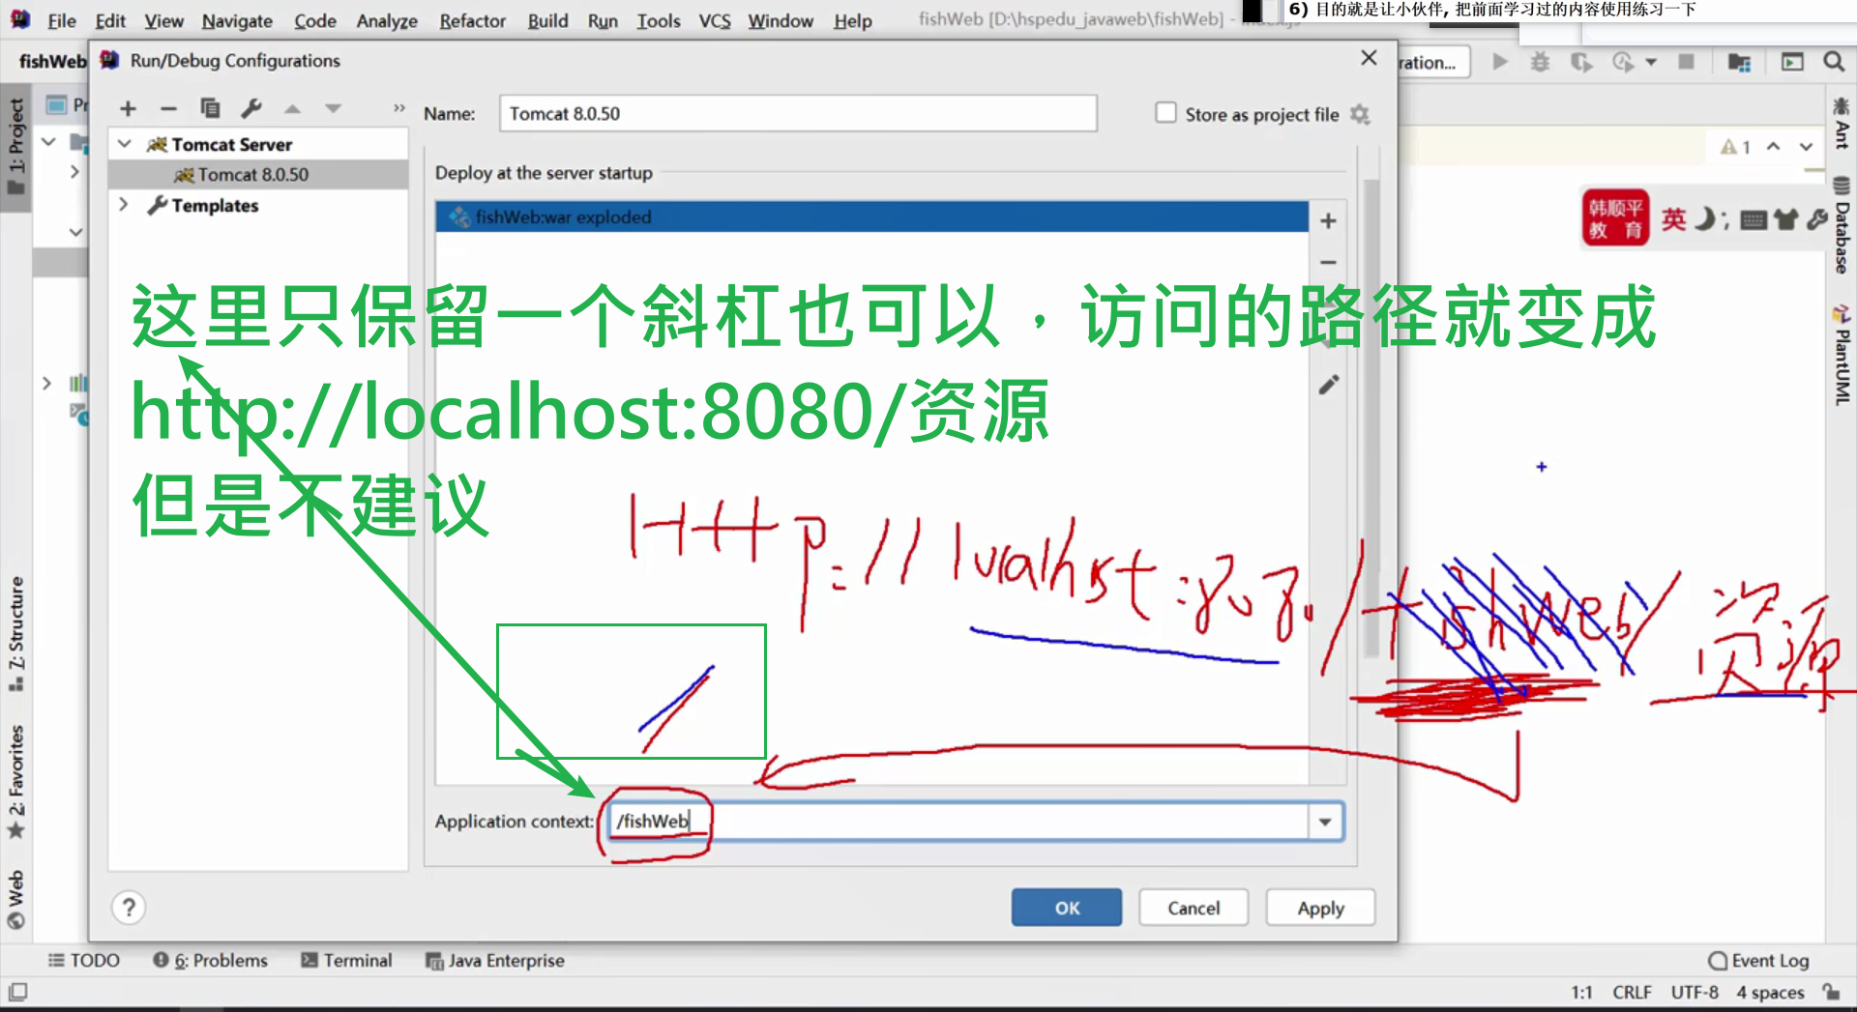Screen dimensions: 1857x1012
Task: Open the help question mark button
Action: pos(129,908)
